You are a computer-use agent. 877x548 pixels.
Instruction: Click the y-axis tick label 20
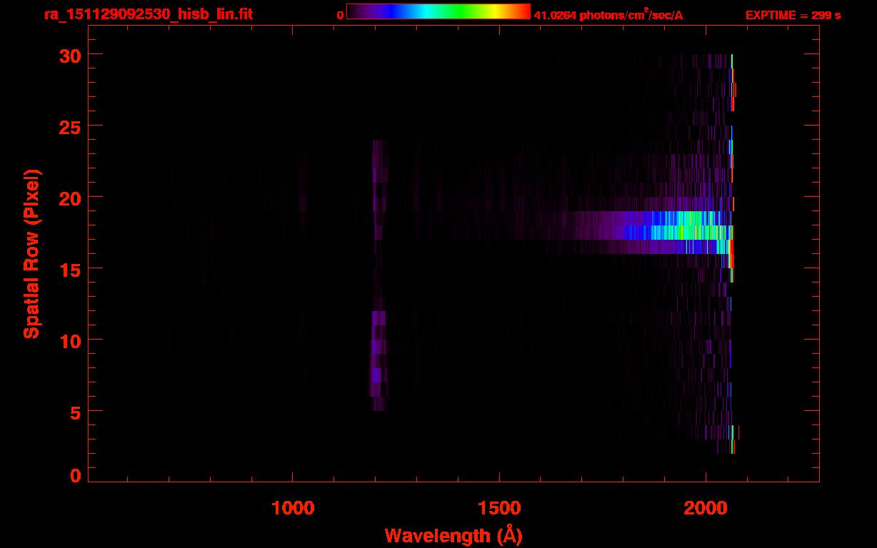[71, 198]
